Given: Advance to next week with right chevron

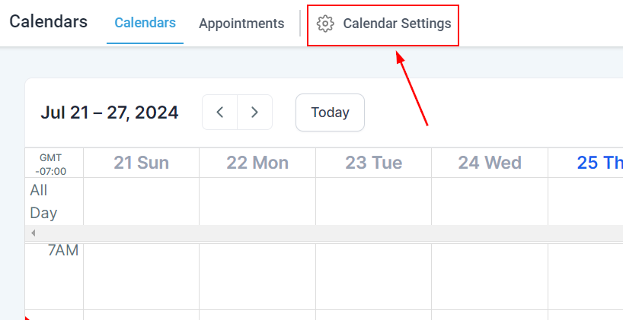Looking at the screenshot, I should tap(255, 112).
